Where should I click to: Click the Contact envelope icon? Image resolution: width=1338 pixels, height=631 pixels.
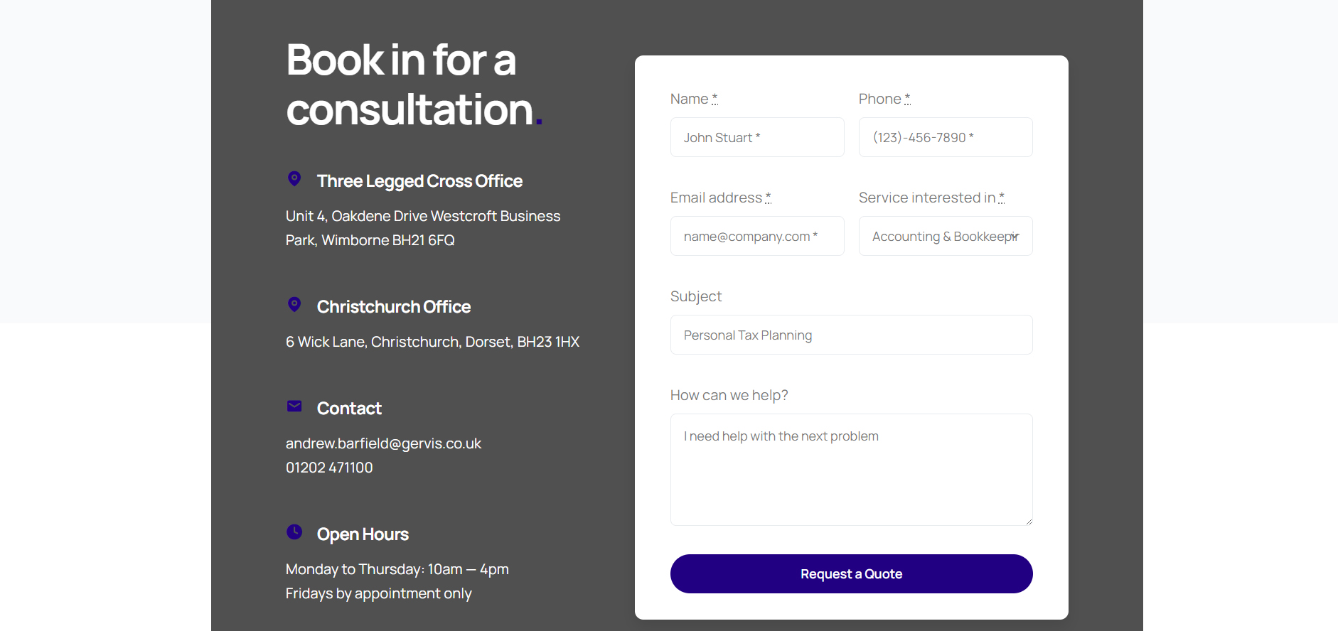[294, 406]
